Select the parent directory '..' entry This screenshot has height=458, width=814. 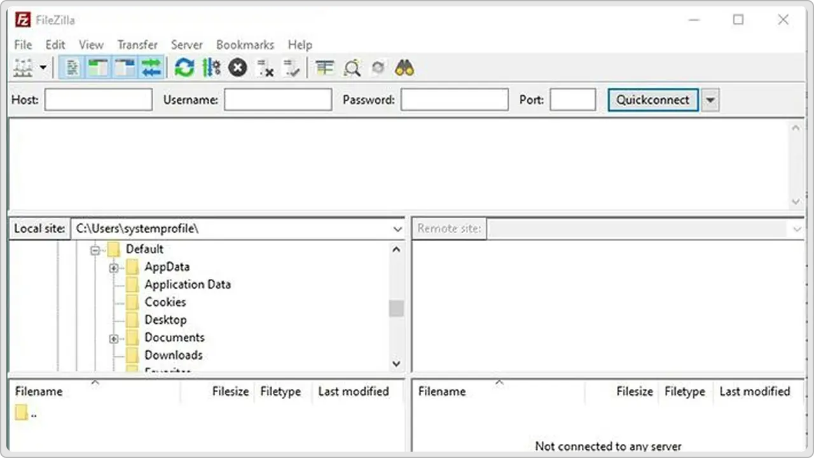26,413
